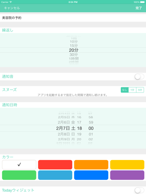Screen dimensions: 146x194
Task: Toggle the Todayウィジェット switch
Action: coord(139,190)
